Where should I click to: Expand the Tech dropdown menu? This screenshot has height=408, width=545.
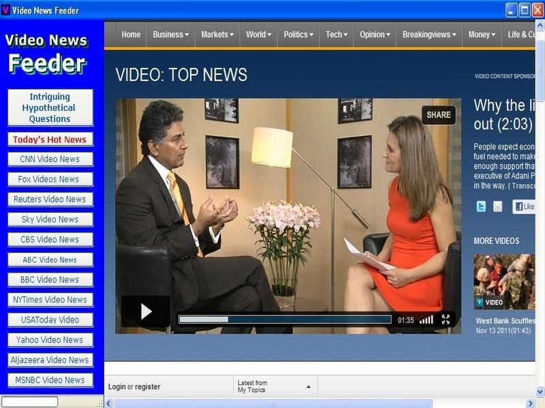(x=337, y=35)
